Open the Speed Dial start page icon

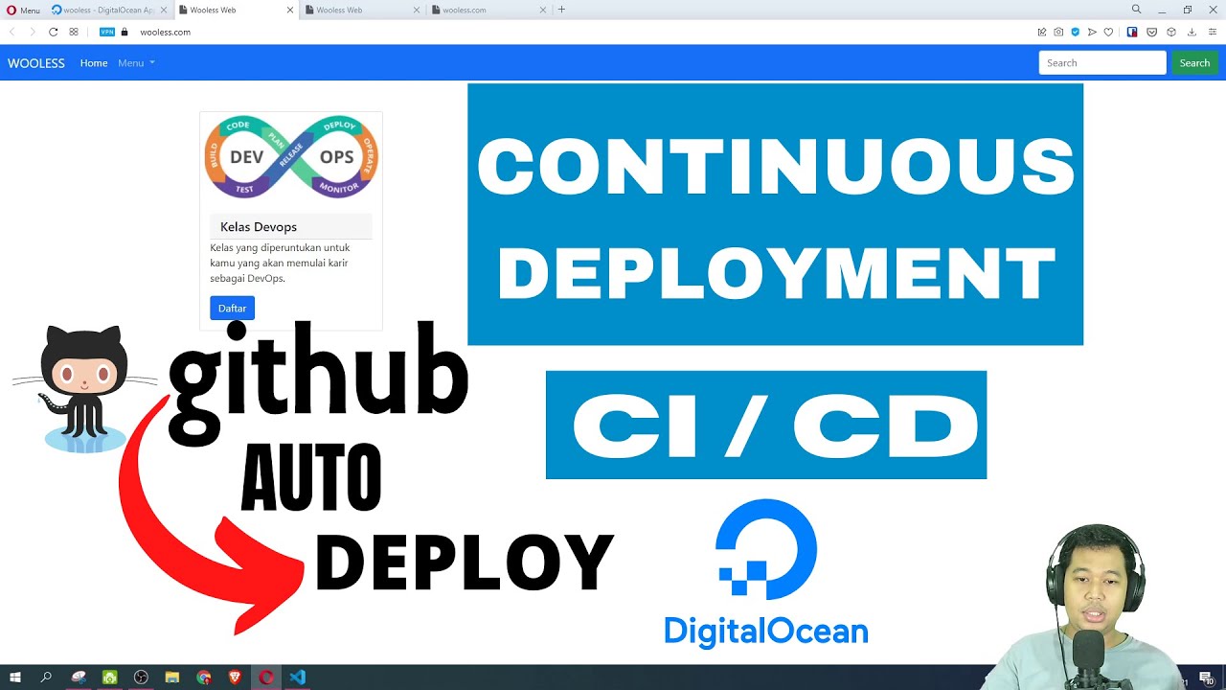(74, 32)
